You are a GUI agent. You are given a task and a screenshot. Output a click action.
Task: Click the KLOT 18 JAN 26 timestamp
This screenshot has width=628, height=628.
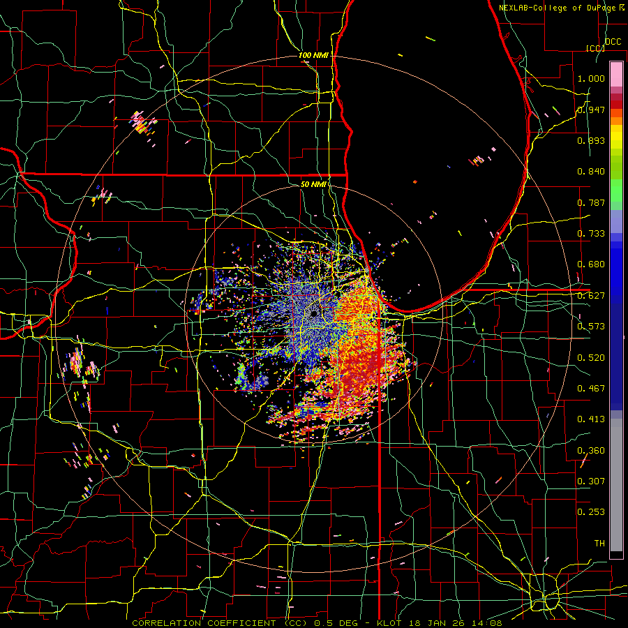(440, 623)
